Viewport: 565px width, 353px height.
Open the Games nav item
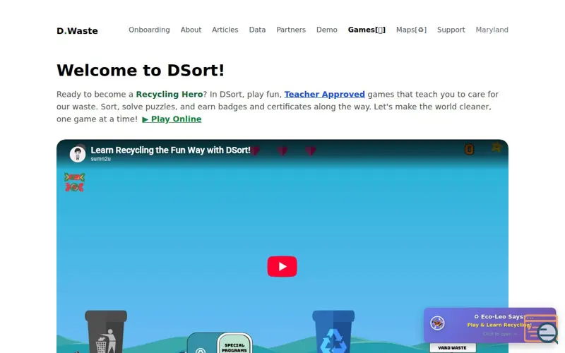[367, 30]
